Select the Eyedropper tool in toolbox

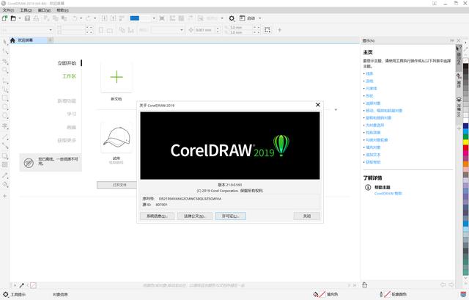click(x=5, y=175)
